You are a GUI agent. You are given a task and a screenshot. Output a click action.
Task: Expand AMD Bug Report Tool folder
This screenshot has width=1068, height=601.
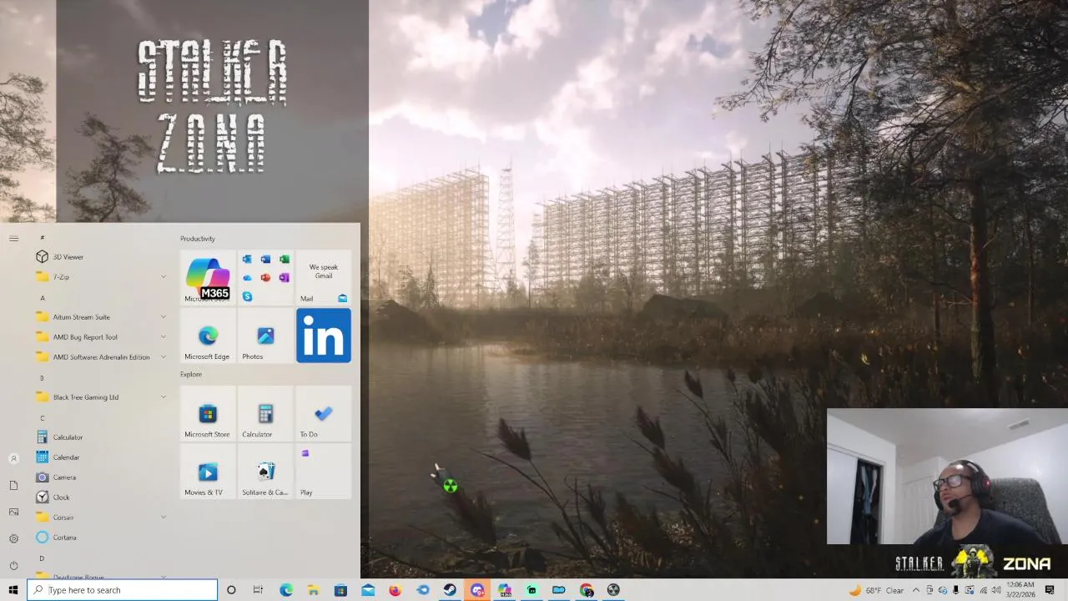tap(100, 337)
